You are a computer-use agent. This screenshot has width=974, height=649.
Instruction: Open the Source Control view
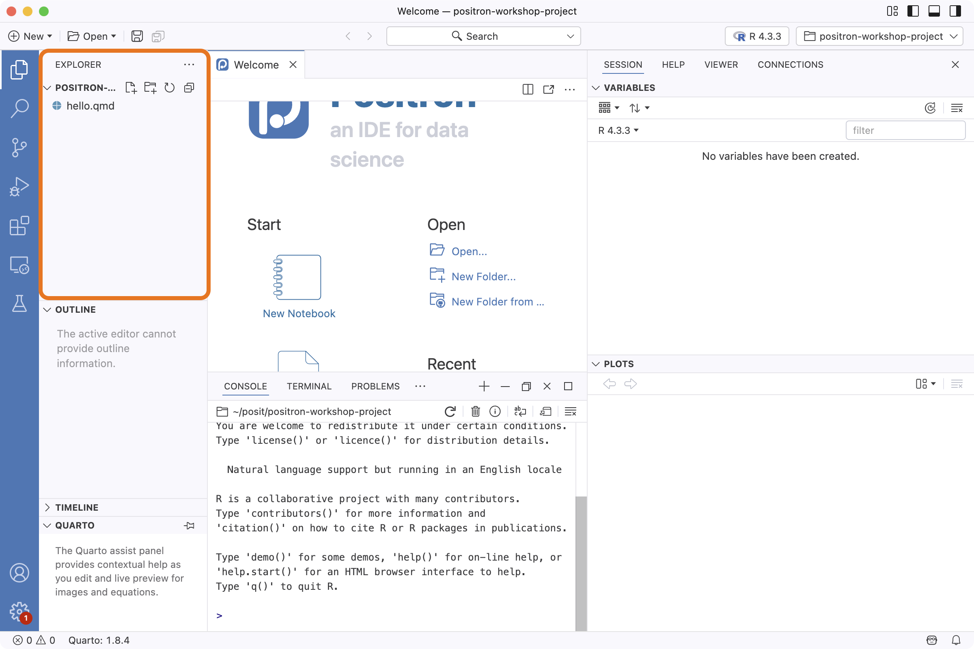pyautogui.click(x=19, y=147)
